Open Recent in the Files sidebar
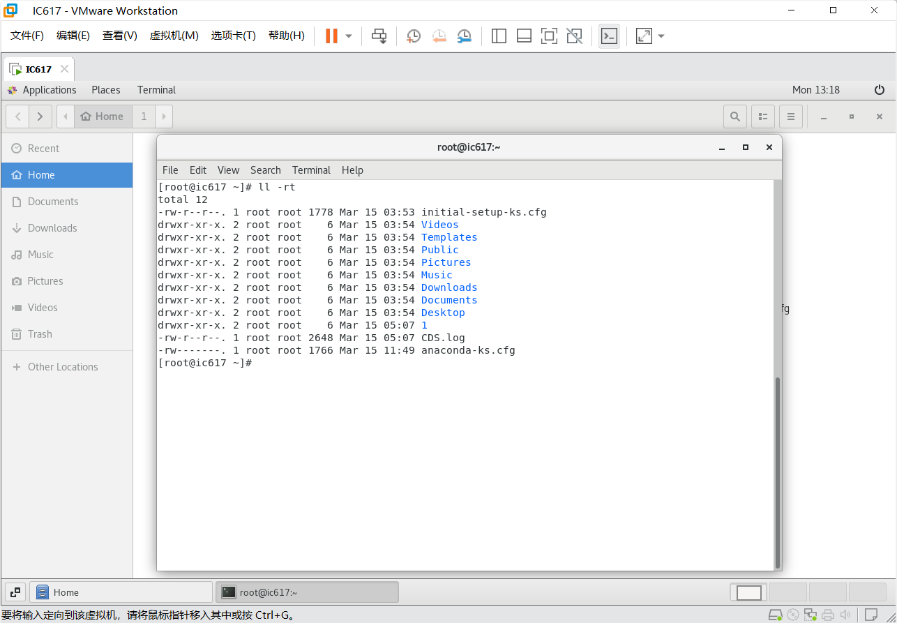The image size is (897, 623). (66, 149)
